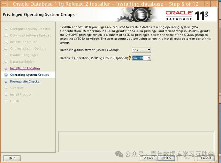Click the Download Software Updates step
The height and width of the screenshot is (163, 221).
pos(30,35)
